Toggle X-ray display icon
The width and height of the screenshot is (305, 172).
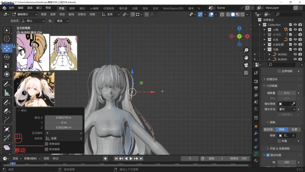point(222,14)
